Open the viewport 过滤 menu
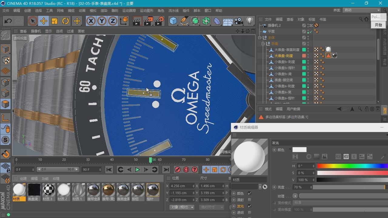The height and width of the screenshot is (218, 388). (x=70, y=31)
